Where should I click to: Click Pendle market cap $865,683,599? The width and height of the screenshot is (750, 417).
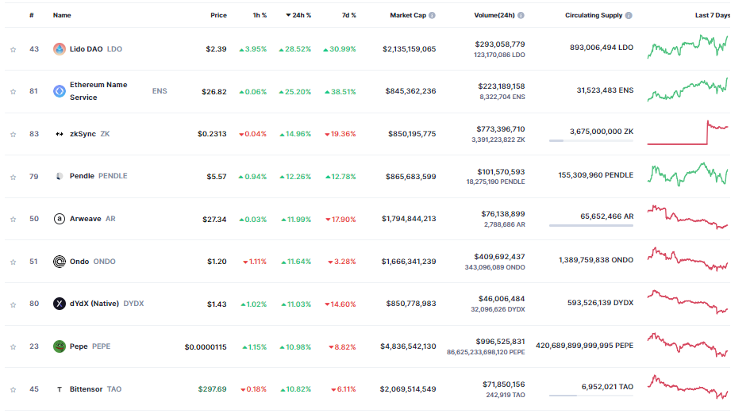coord(411,177)
